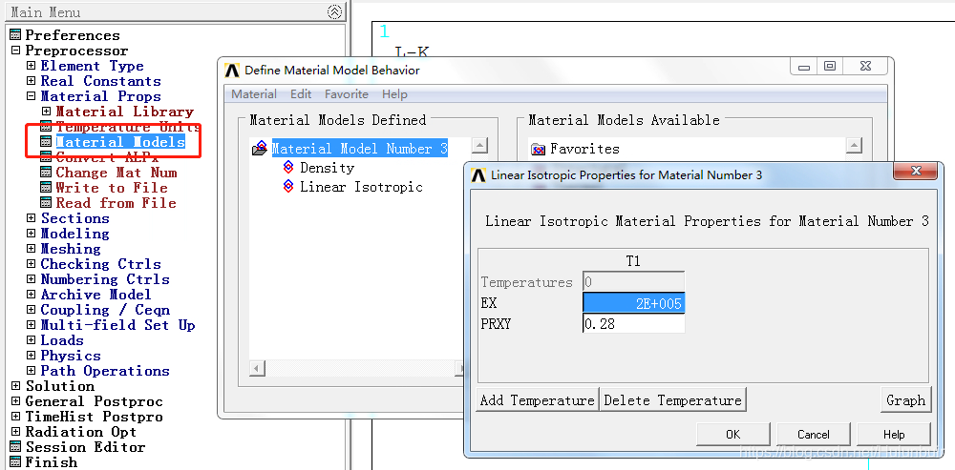
Task: Expand the Solution menu branch
Action: click(x=15, y=386)
